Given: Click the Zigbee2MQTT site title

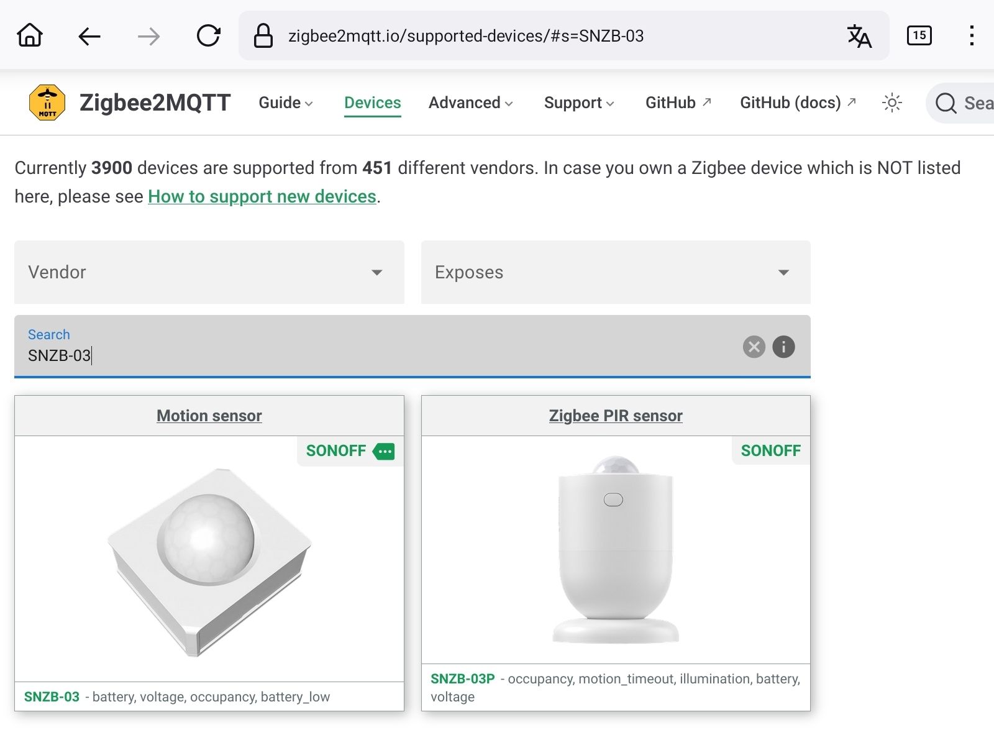Looking at the screenshot, I should [155, 103].
